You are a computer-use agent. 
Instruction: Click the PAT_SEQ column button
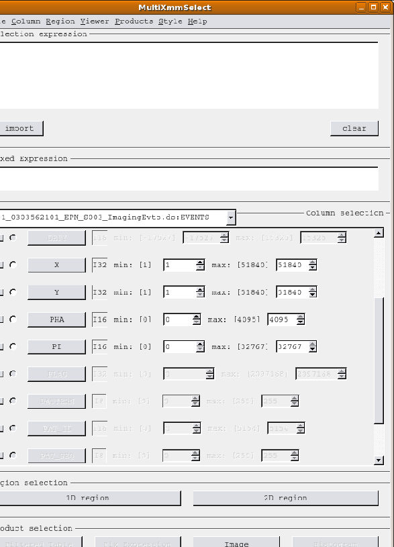pos(56,455)
